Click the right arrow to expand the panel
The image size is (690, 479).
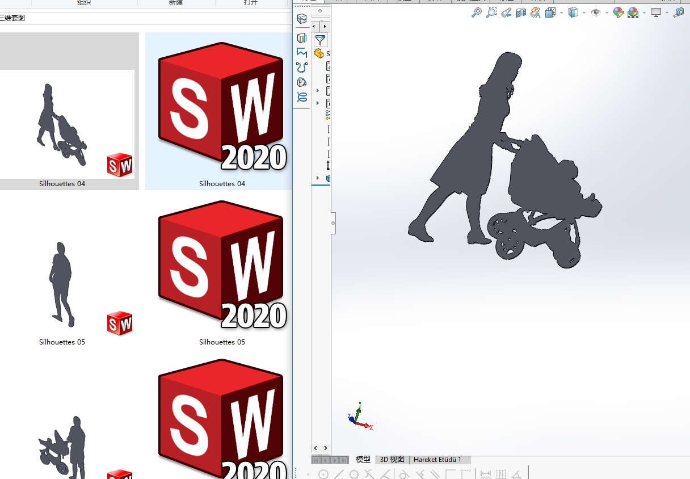click(x=324, y=26)
